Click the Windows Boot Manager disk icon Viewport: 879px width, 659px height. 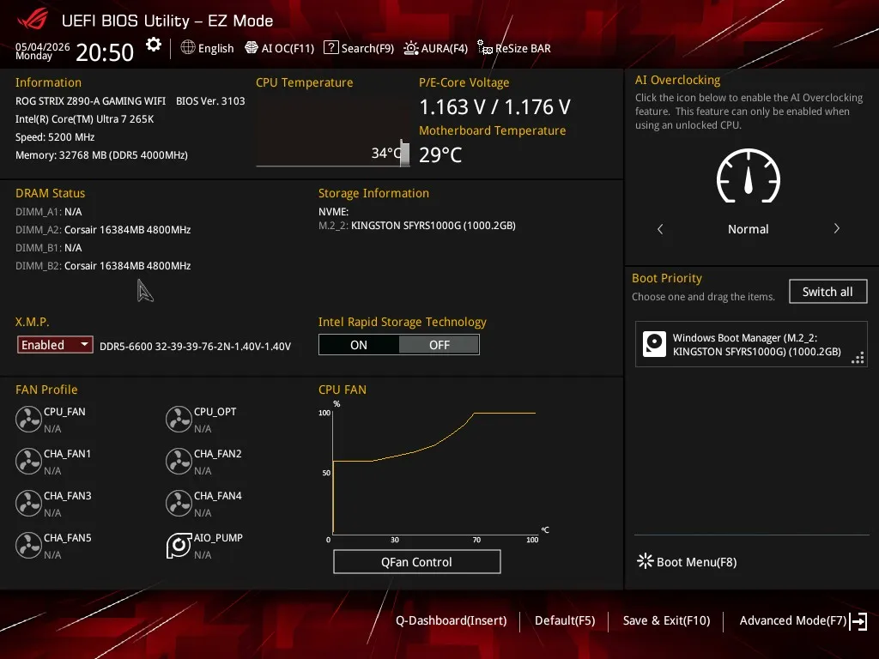(654, 344)
